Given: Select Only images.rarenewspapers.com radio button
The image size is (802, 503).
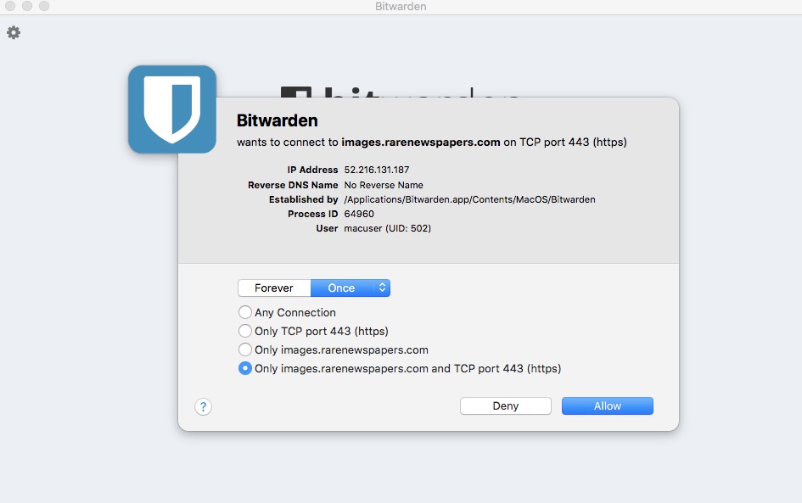Looking at the screenshot, I should [245, 349].
